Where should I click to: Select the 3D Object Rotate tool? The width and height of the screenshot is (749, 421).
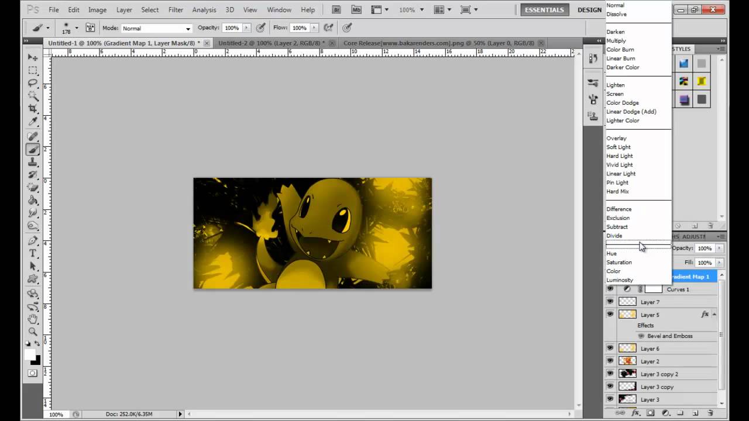click(x=33, y=293)
